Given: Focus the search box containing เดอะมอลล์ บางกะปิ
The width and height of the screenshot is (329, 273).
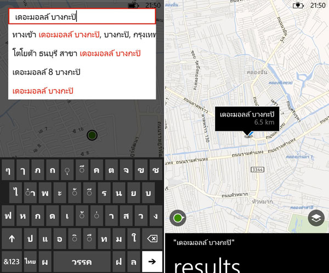Looking at the screenshot, I should pyautogui.click(x=82, y=16).
